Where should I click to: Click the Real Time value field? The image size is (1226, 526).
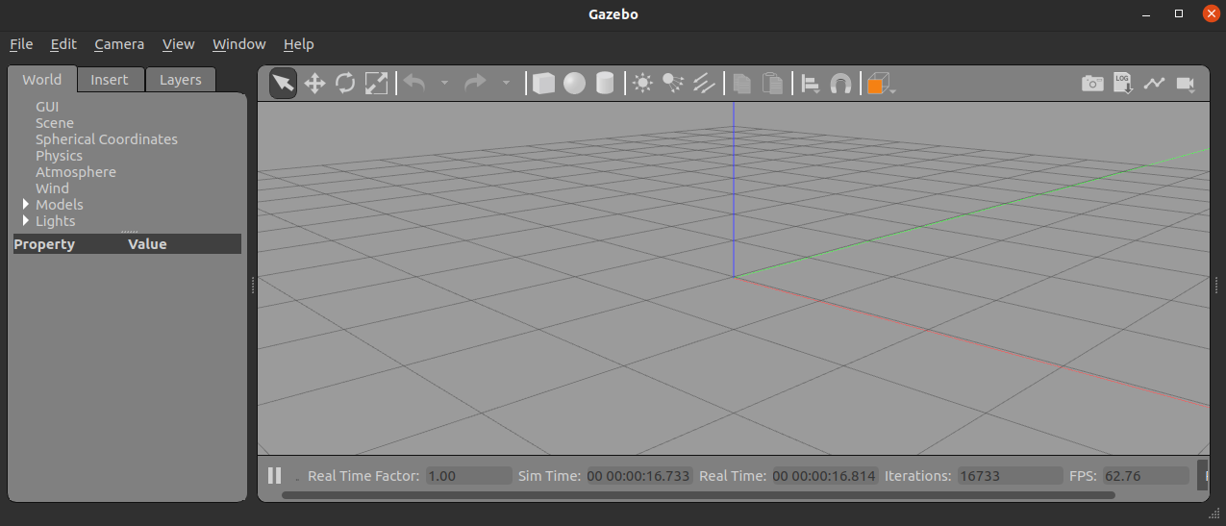coord(824,476)
